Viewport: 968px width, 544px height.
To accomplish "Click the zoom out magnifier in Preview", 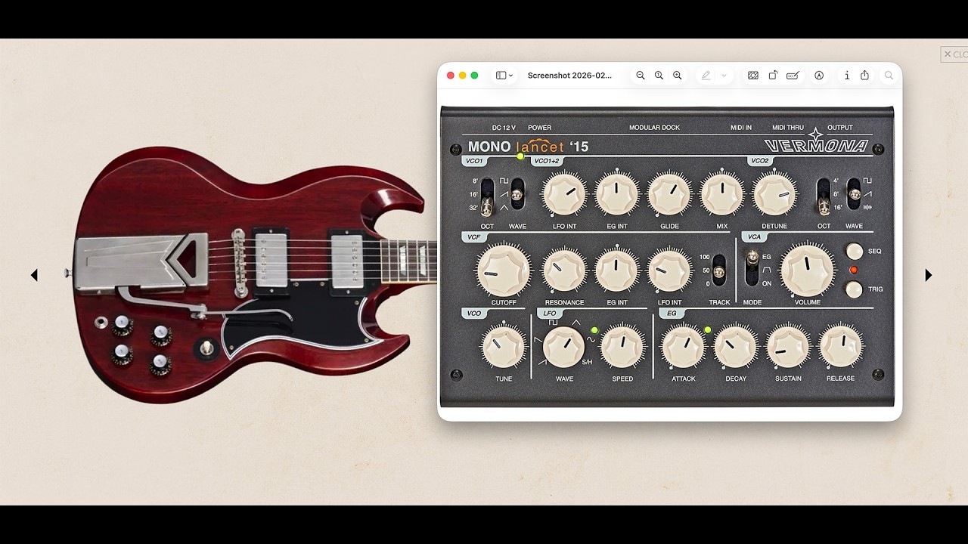I will tap(641, 76).
